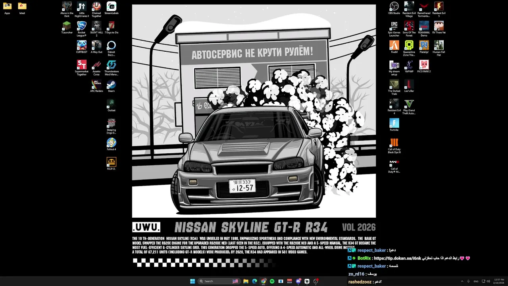
Task: Select the Resident Evil 5 shortcut
Action: coord(439,10)
